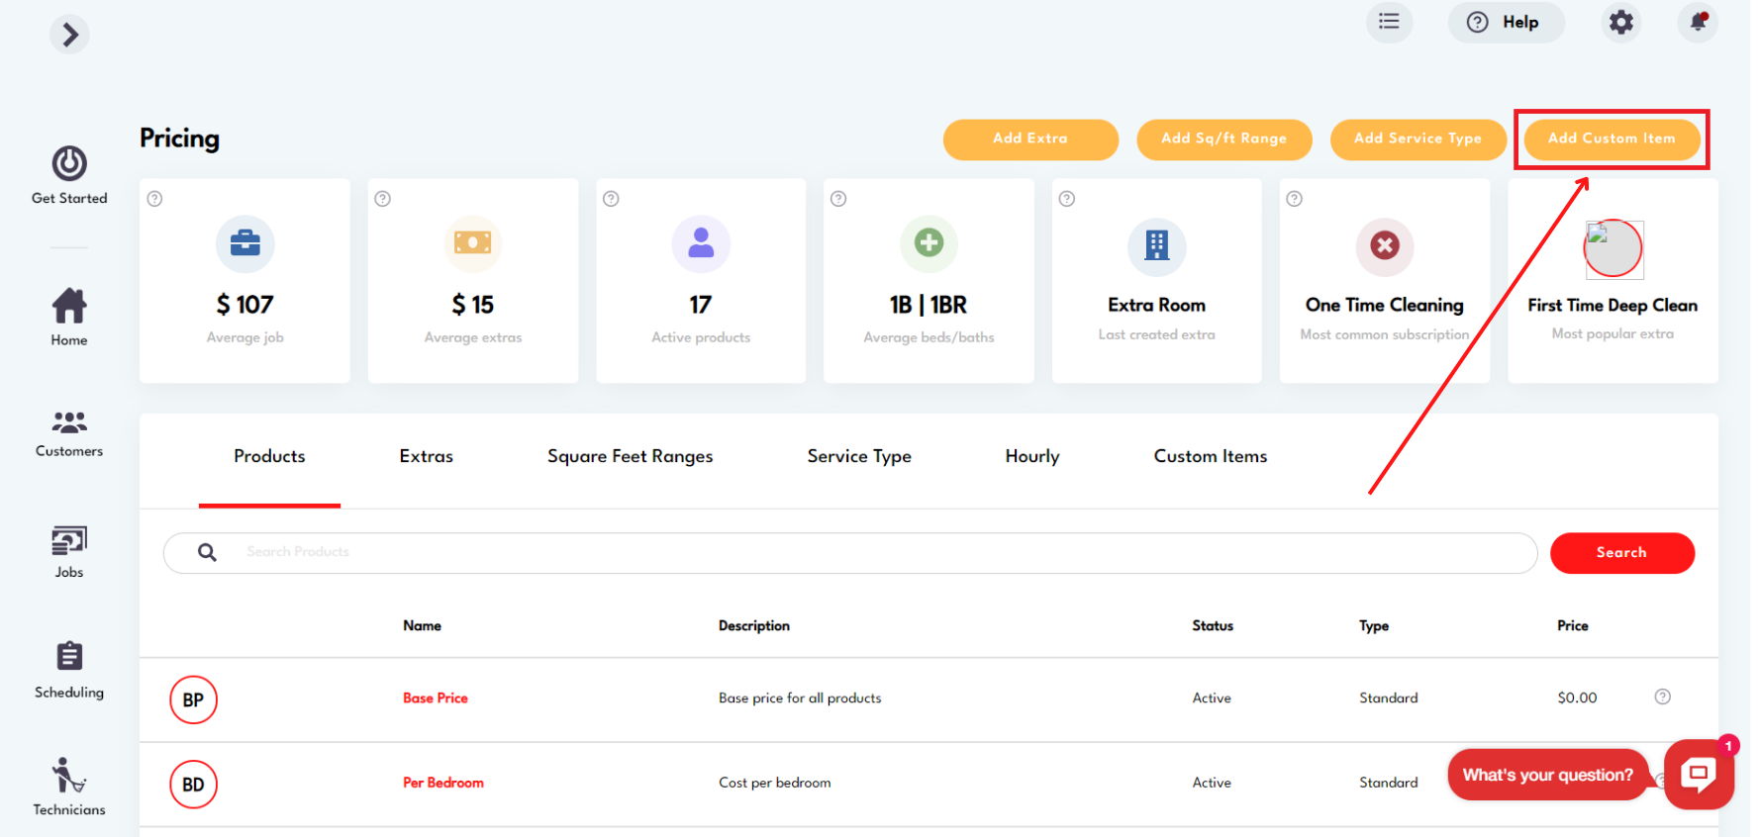Click the red Search button

1621,553
